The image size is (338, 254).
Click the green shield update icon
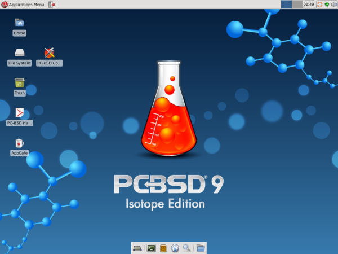[327, 5]
